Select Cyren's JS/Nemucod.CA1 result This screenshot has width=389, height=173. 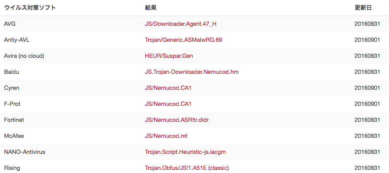click(168, 88)
